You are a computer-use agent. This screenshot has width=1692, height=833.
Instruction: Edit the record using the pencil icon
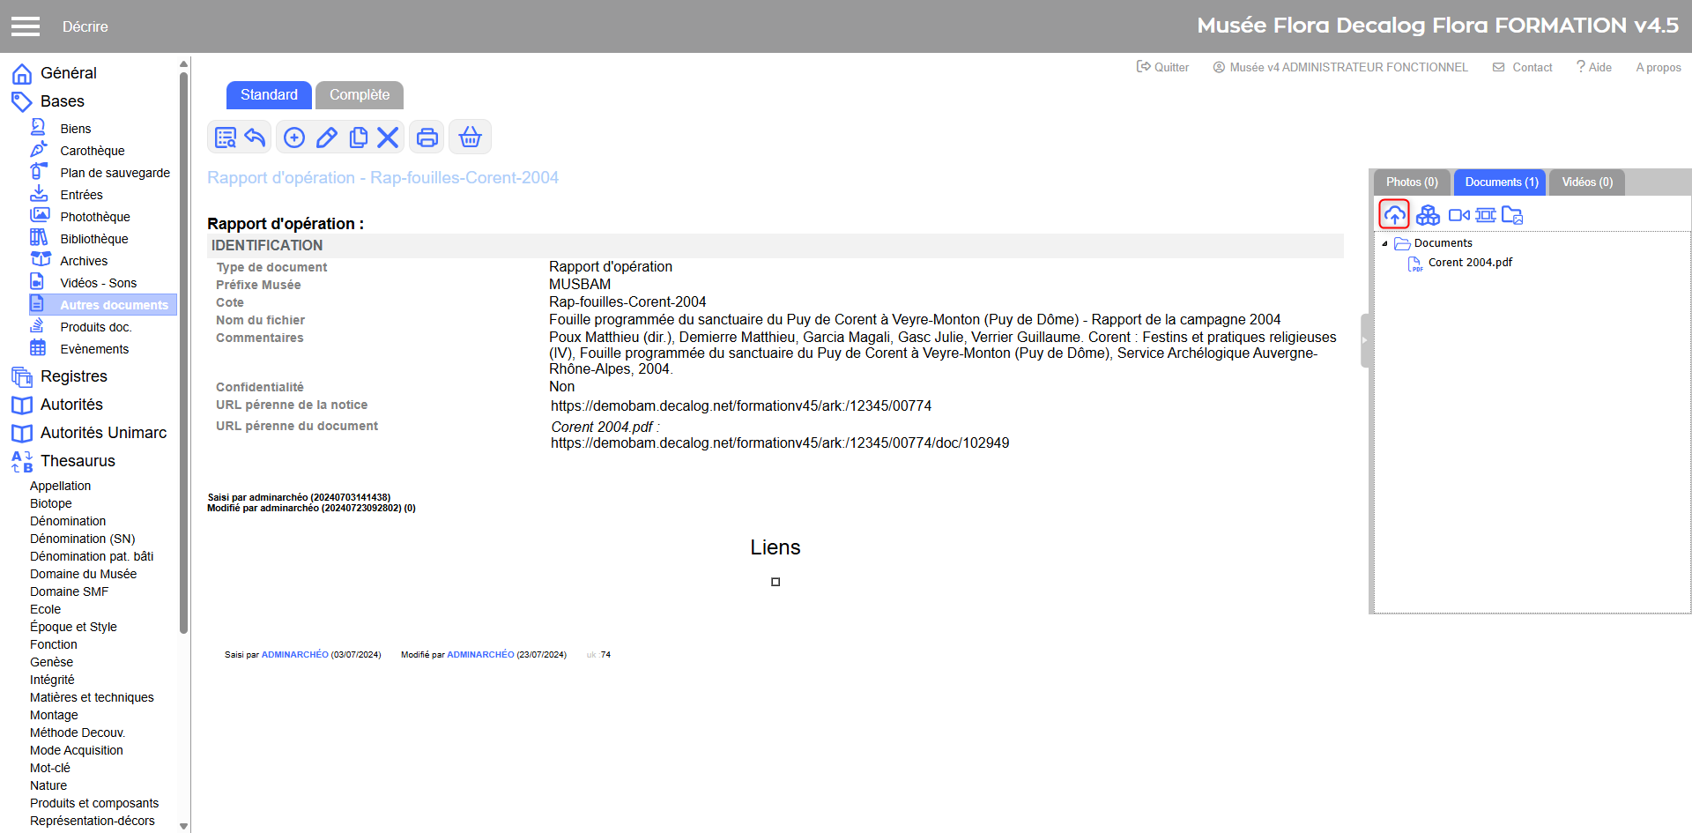327,138
